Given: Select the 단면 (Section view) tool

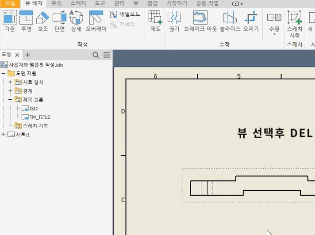Looking at the screenshot, I should click(60, 21).
